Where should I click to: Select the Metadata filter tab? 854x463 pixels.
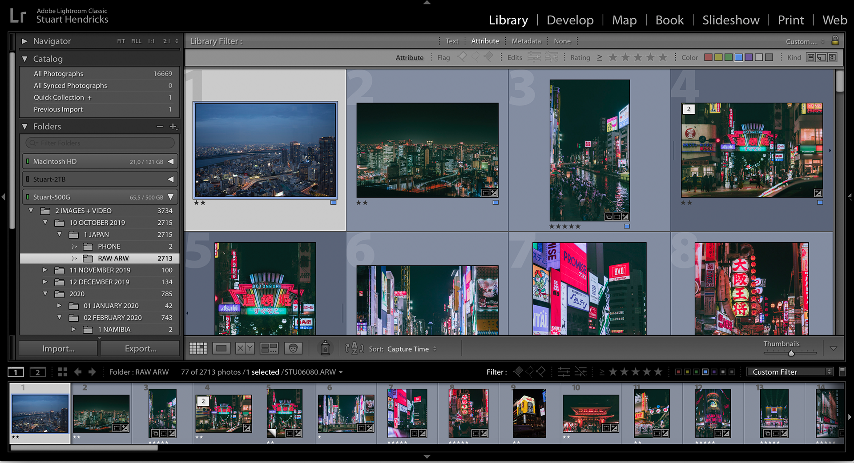pyautogui.click(x=526, y=41)
